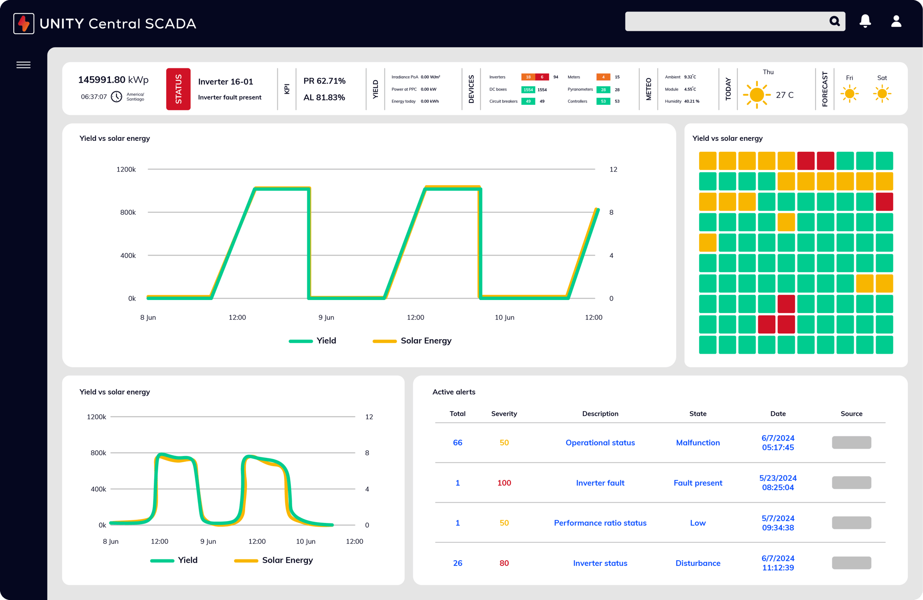Viewport: 923px width, 600px height.
Task: Click total 26 in alerts table
Action: pyautogui.click(x=457, y=563)
